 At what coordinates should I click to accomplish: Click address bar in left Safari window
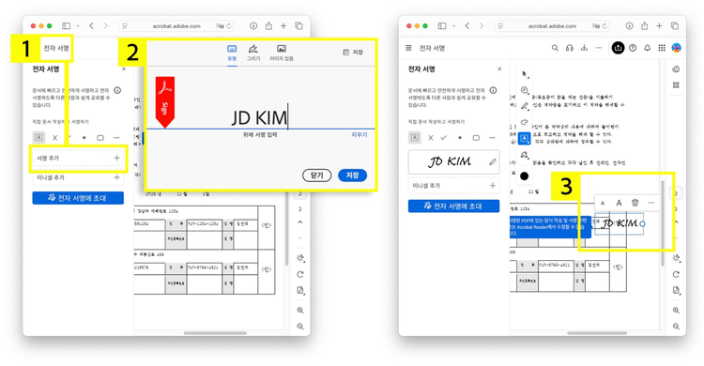[176, 26]
